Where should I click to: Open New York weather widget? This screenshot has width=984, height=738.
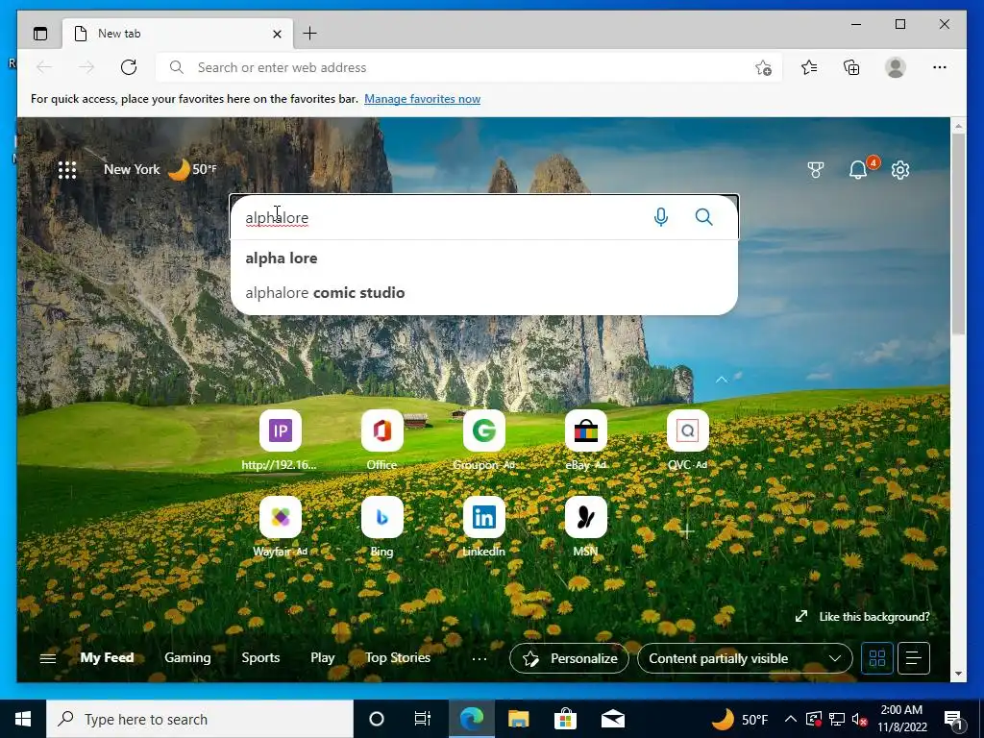(x=160, y=169)
